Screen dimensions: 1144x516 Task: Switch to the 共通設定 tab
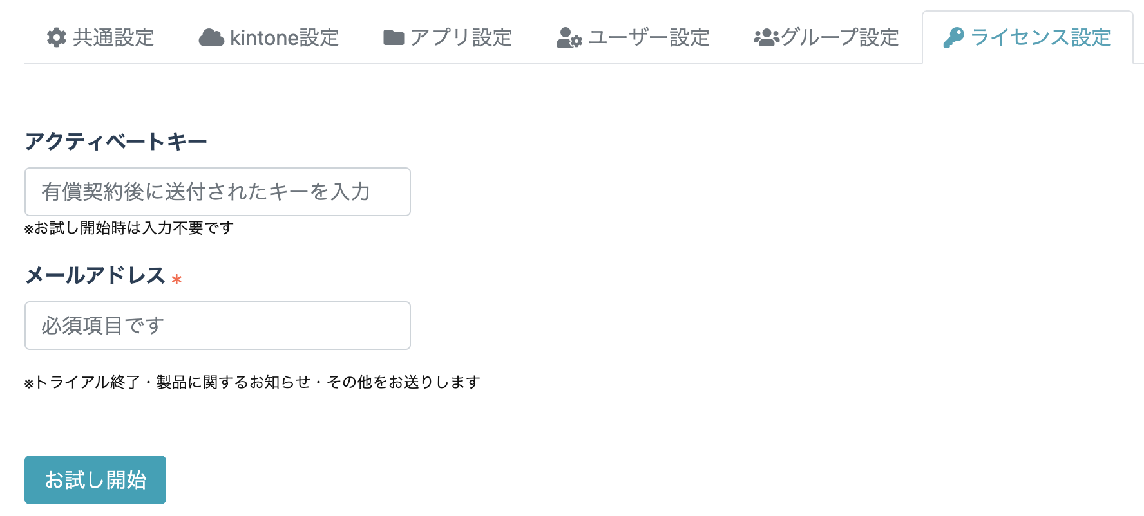point(100,37)
